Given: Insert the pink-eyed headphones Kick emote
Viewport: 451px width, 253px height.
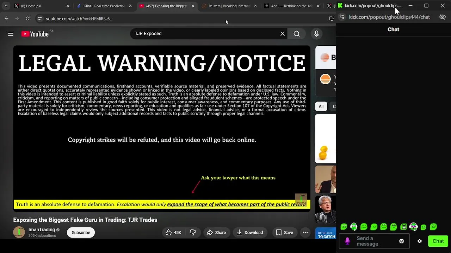Looking at the screenshot, I should click(414, 227).
